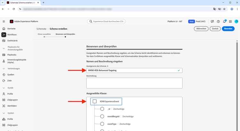
Task: Collapse the Verbindungen section
Action: pyautogui.click(x=4, y=69)
